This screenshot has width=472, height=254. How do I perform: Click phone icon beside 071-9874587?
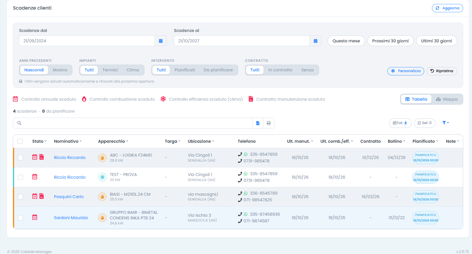(240, 221)
